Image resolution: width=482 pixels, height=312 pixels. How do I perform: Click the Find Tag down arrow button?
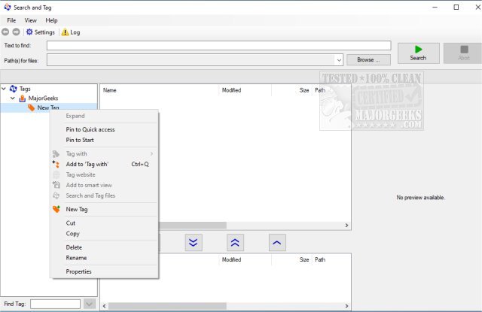point(90,304)
